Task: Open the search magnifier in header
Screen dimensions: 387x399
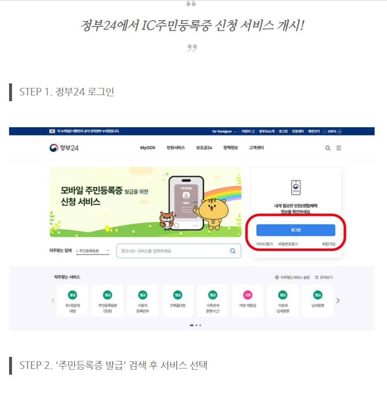Action: (327, 148)
